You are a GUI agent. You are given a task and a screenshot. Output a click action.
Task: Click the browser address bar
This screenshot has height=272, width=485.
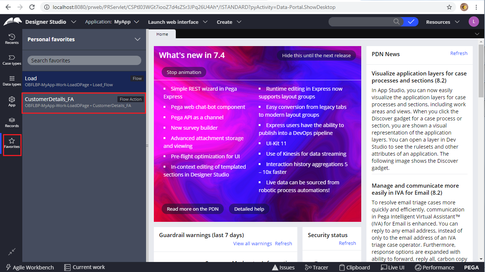click(242, 7)
